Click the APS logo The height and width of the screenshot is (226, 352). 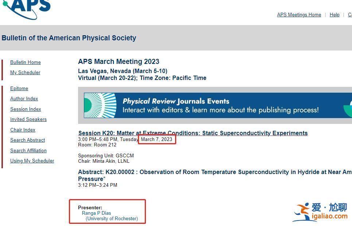coord(27,8)
